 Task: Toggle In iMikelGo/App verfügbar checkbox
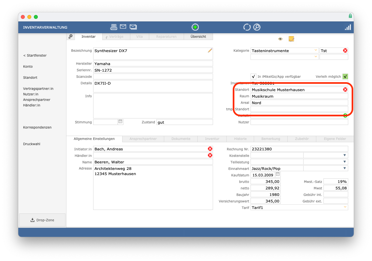pos(253,76)
